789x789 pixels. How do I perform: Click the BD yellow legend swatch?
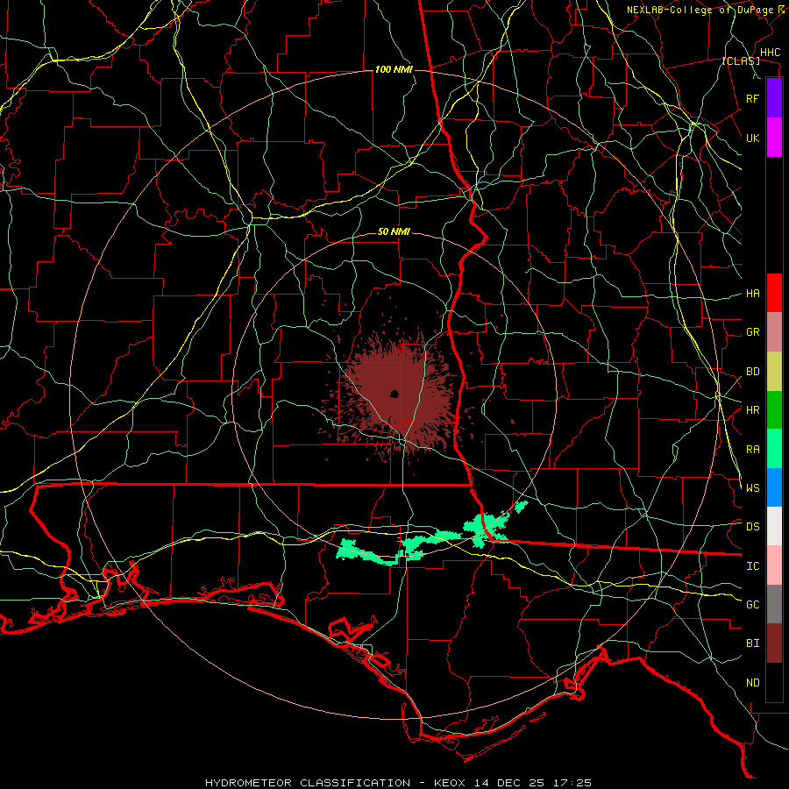[774, 372]
